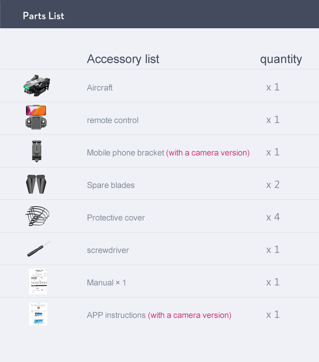Click the x 2 spare blades quantity
This screenshot has width=319, height=362.
273,184
